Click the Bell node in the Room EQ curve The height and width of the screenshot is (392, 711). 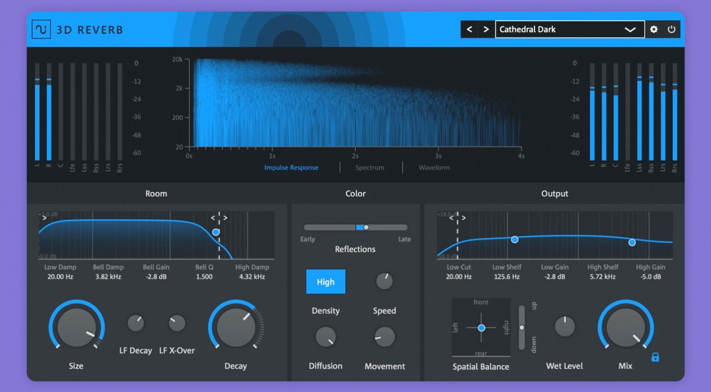click(x=216, y=233)
